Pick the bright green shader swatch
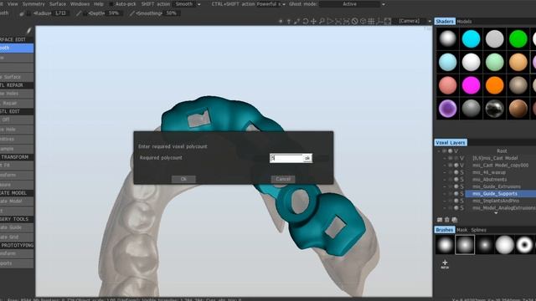The height and width of the screenshot is (301, 536). point(518,38)
